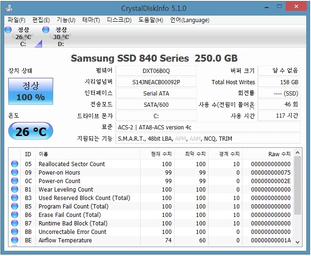Click the 26 °C temperature button
The height and width of the screenshot is (256, 311).
tap(31, 131)
